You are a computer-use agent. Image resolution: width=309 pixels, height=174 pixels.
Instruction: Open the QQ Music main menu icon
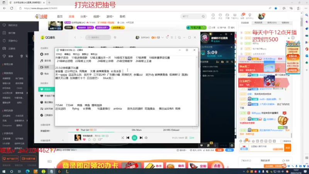172,37
